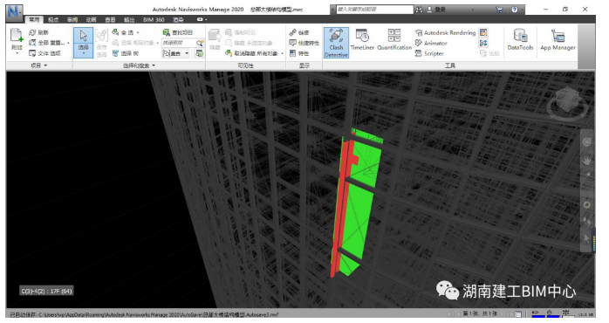Viewport: 609px width, 323px height.
Task: Open the Navisworks application menu button
Action: [x=14, y=12]
